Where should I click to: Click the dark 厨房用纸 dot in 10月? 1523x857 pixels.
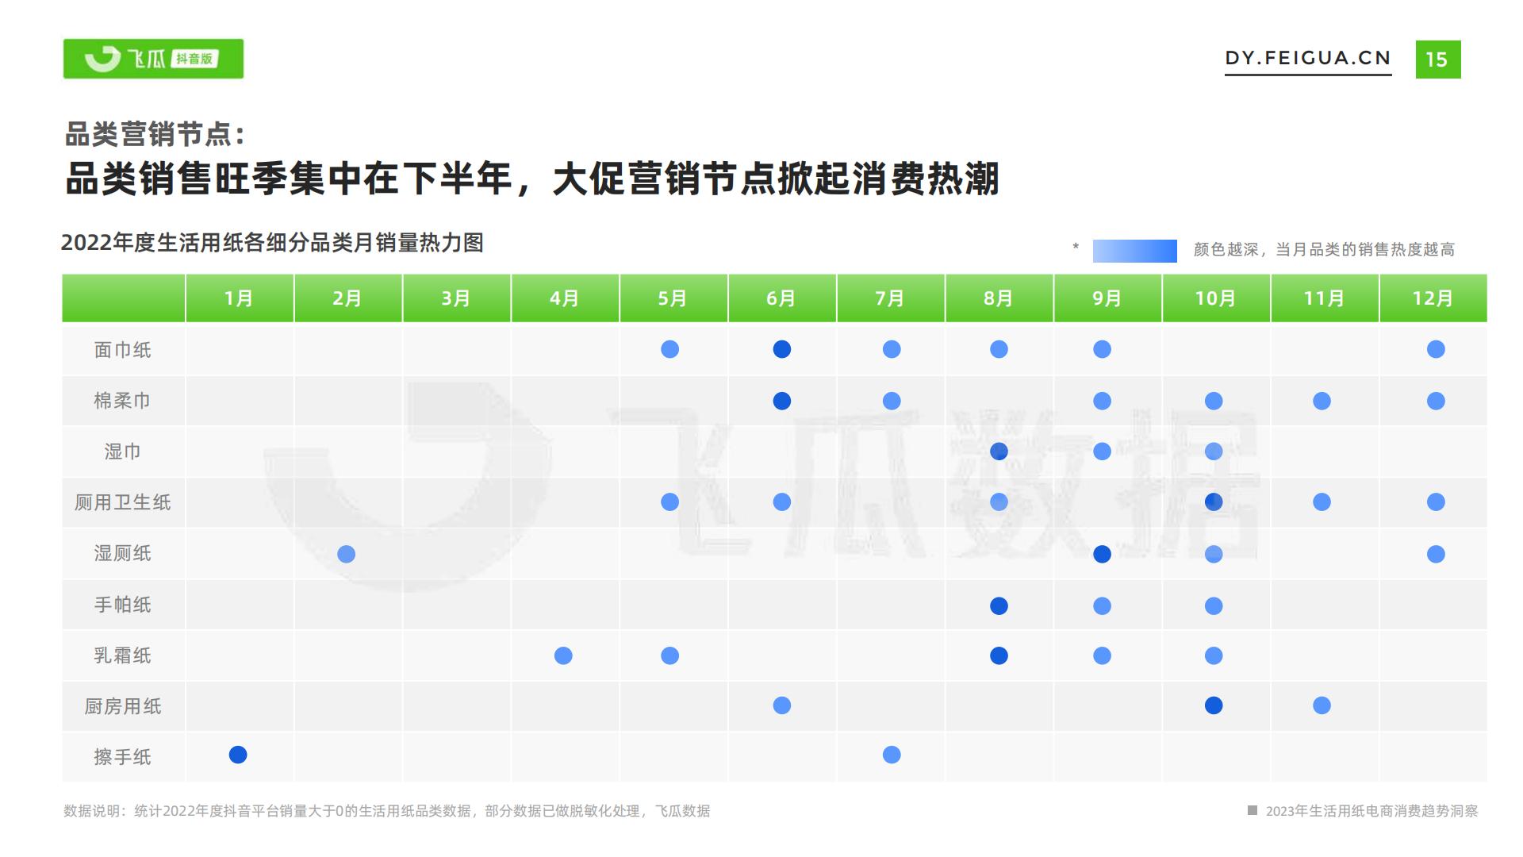pyautogui.click(x=1214, y=705)
